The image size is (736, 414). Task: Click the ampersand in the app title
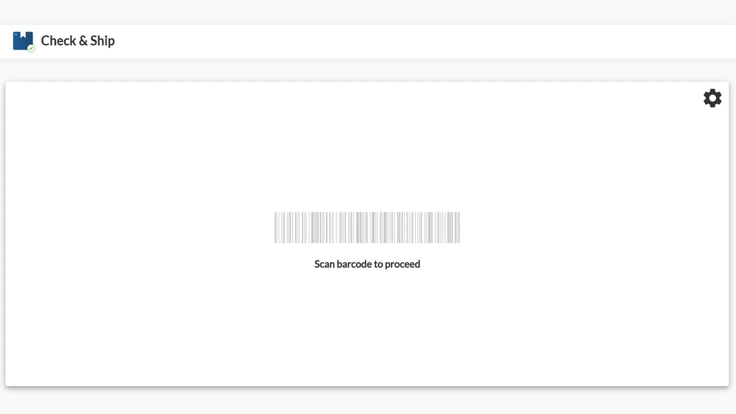pos(83,41)
